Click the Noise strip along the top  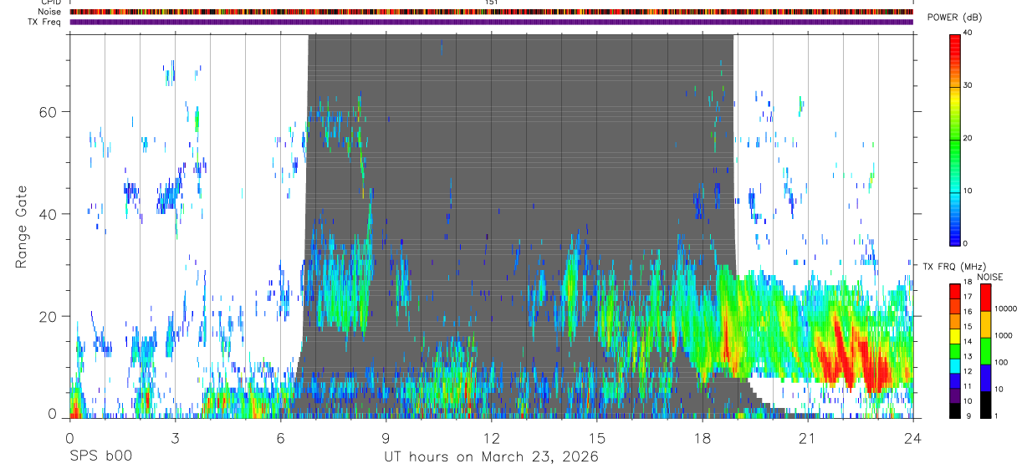pyautogui.click(x=491, y=12)
